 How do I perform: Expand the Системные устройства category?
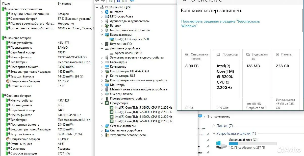tap(102, 130)
